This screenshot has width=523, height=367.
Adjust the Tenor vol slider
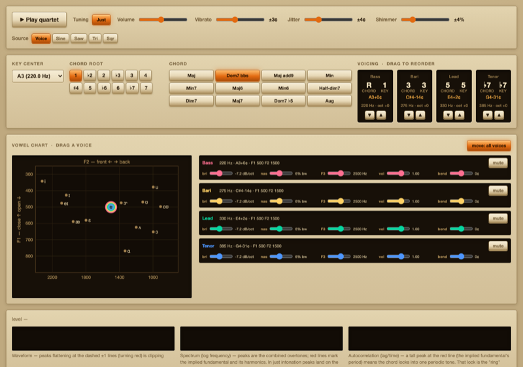tap(398, 257)
